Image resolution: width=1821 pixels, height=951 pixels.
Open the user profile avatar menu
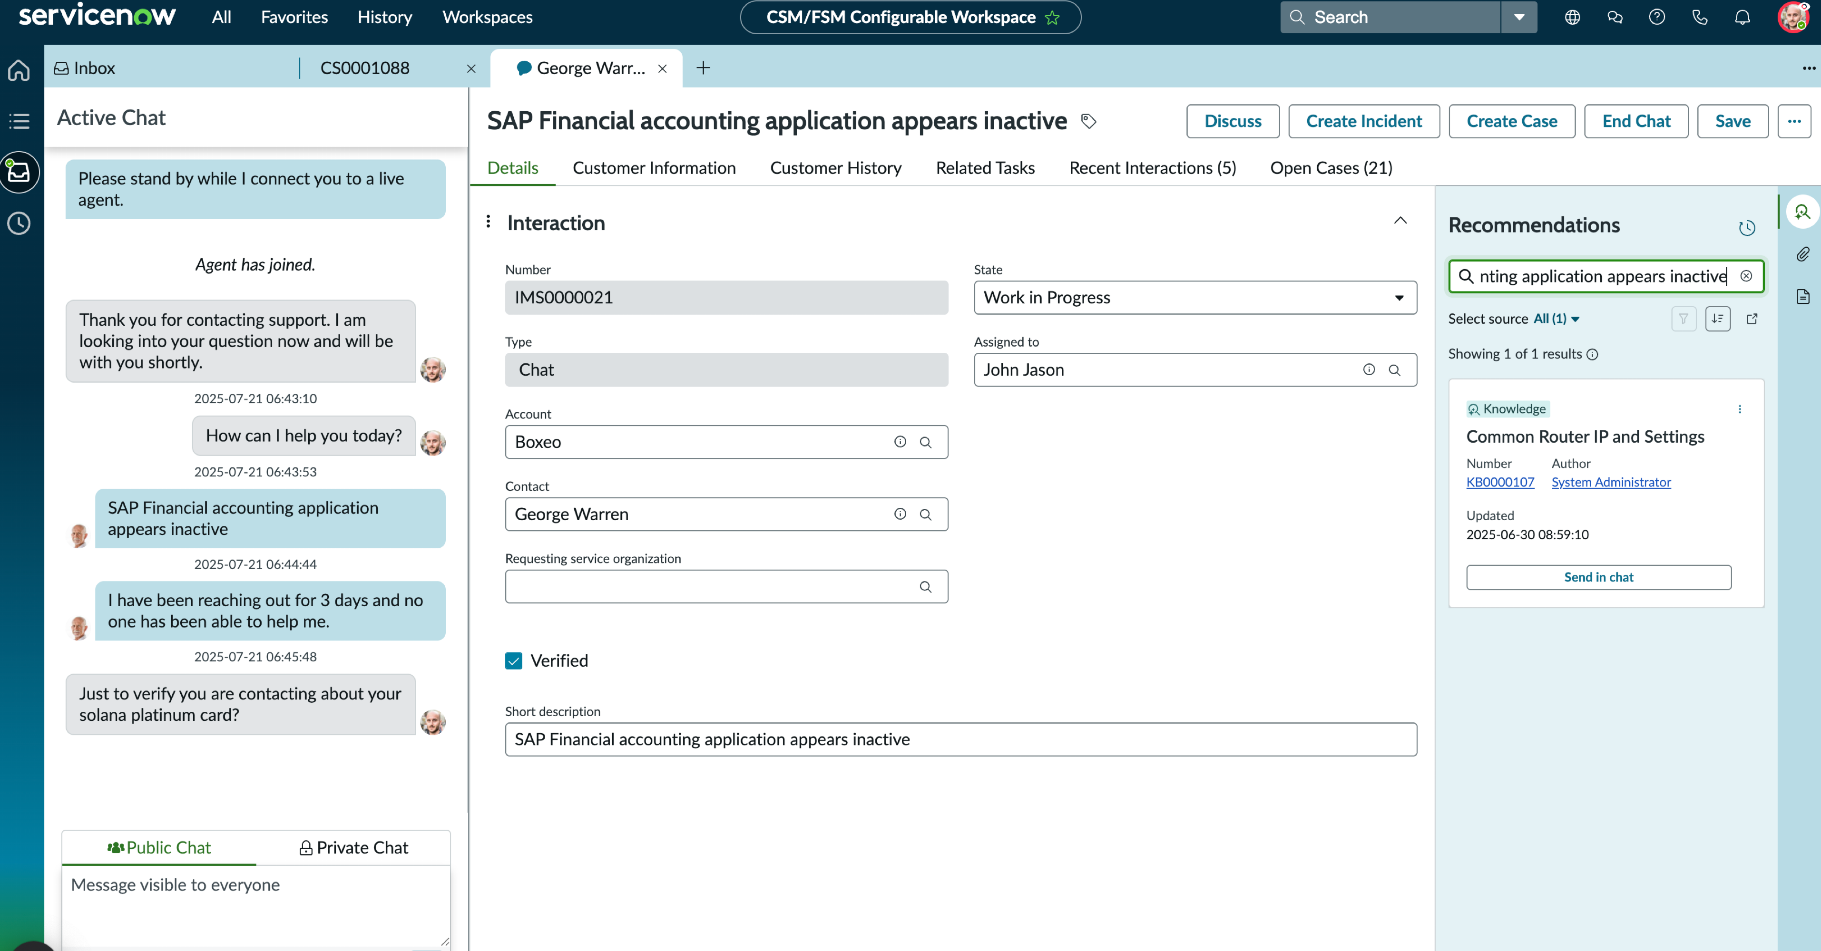coord(1793,18)
